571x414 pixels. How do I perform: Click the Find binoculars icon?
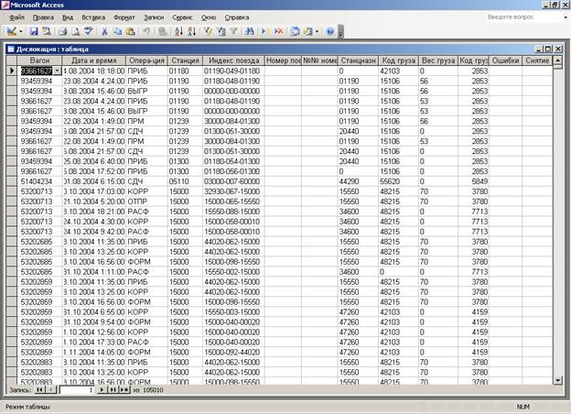[249, 31]
